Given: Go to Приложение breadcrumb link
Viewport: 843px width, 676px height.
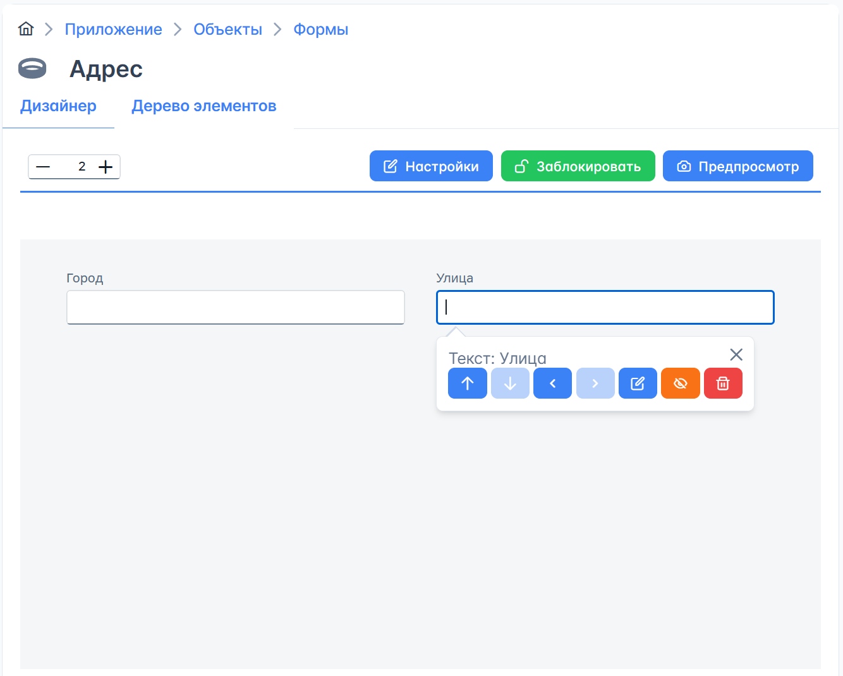Looking at the screenshot, I should click(113, 30).
